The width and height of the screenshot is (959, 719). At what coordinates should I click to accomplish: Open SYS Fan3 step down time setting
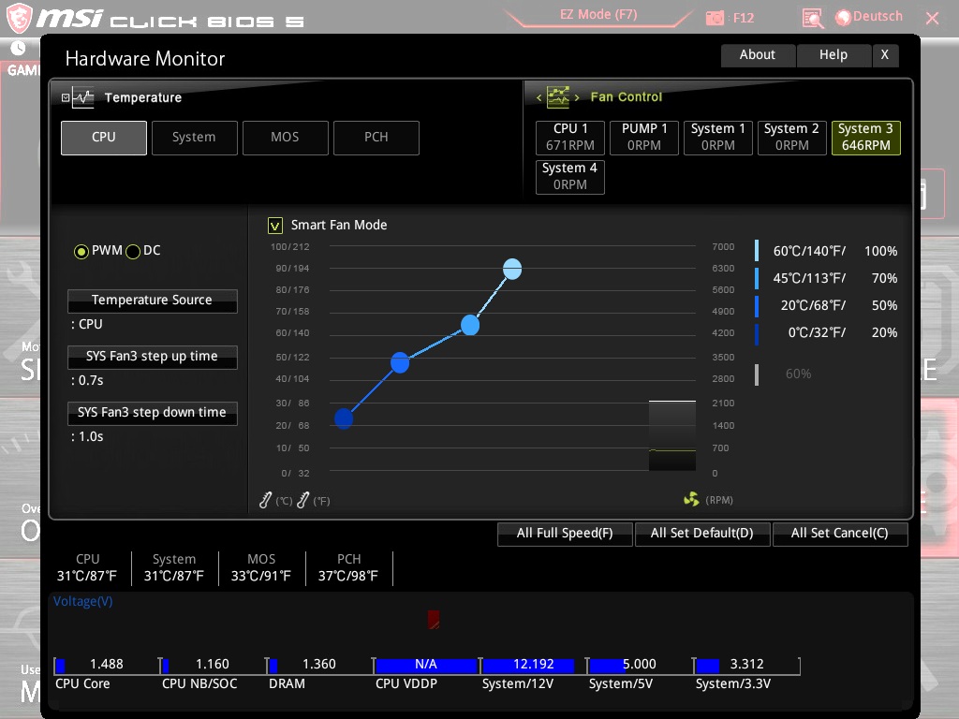pos(153,413)
